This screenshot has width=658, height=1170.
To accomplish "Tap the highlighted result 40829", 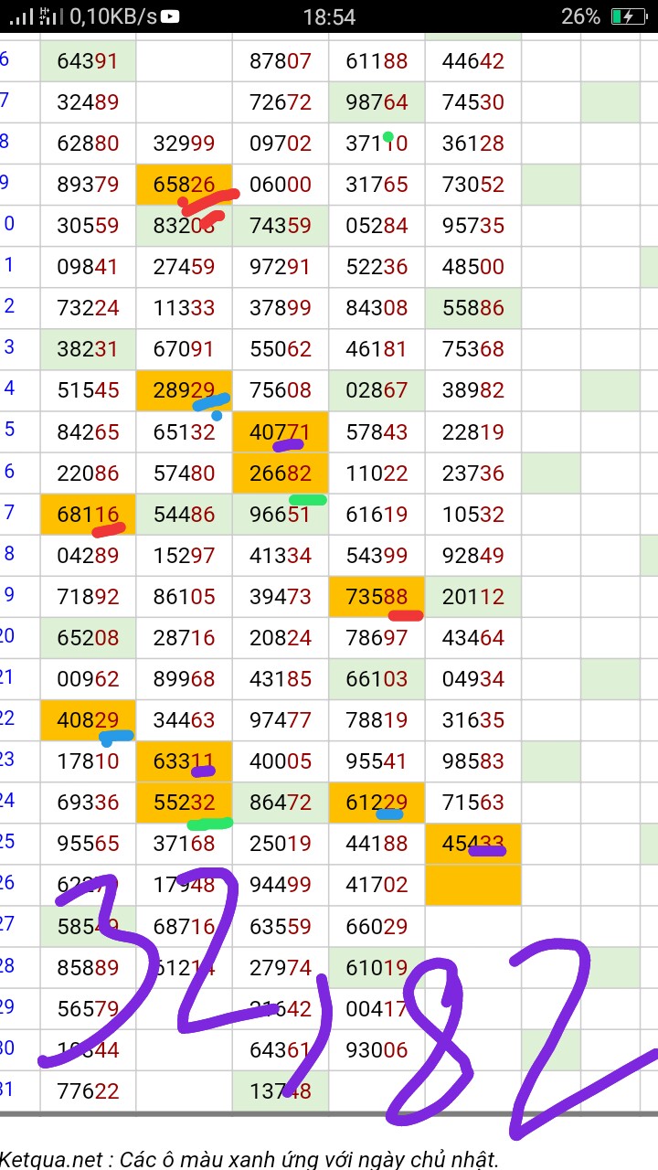I will [x=88, y=719].
